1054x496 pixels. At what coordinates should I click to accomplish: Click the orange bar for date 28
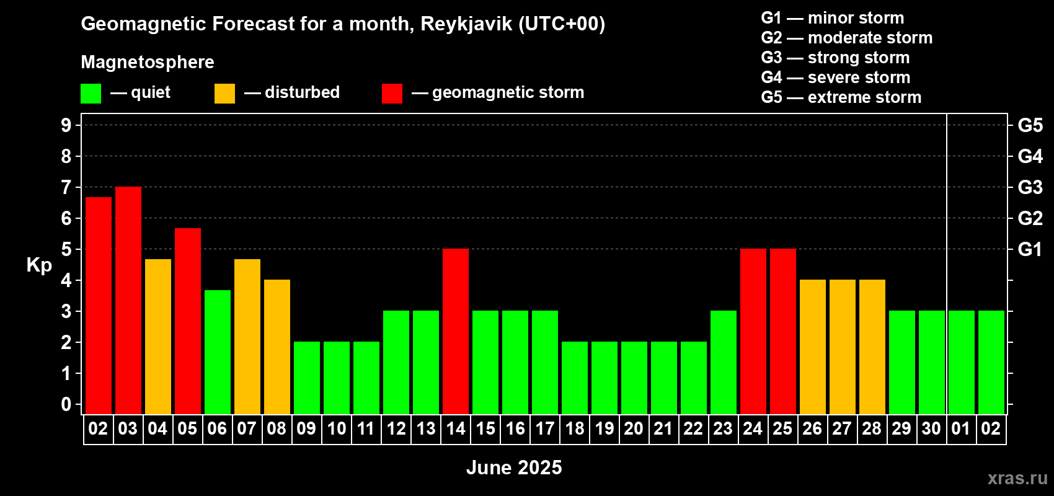click(872, 347)
